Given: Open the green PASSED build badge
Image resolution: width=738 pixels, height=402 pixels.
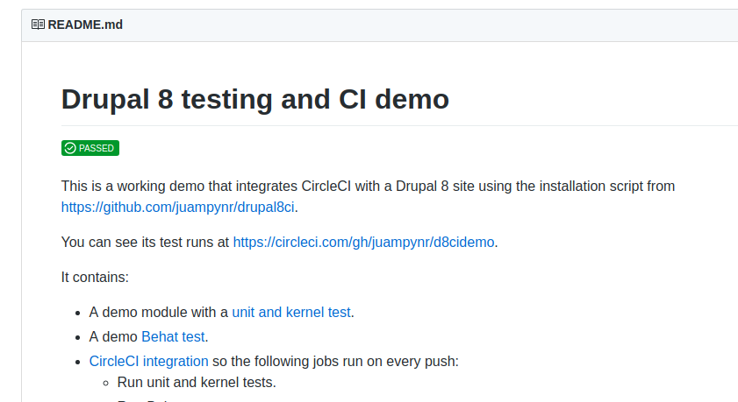Looking at the screenshot, I should click(90, 148).
